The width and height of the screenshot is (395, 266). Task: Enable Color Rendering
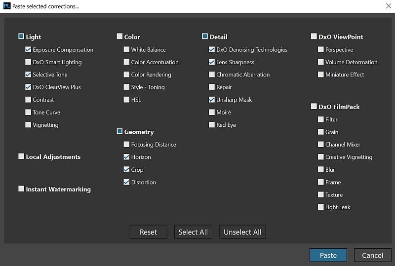[126, 75]
